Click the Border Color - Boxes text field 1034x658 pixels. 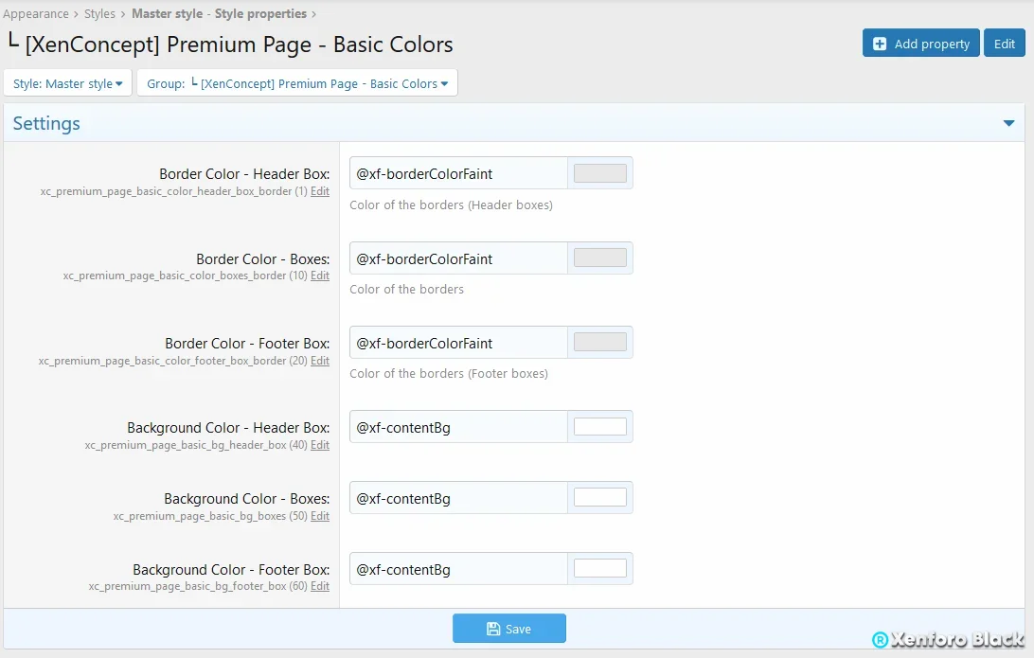tap(458, 258)
